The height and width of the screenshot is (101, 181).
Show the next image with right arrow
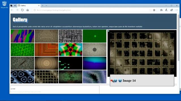(120, 81)
